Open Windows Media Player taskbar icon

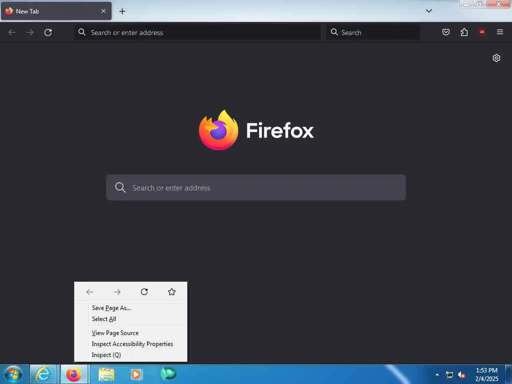pyautogui.click(x=136, y=374)
